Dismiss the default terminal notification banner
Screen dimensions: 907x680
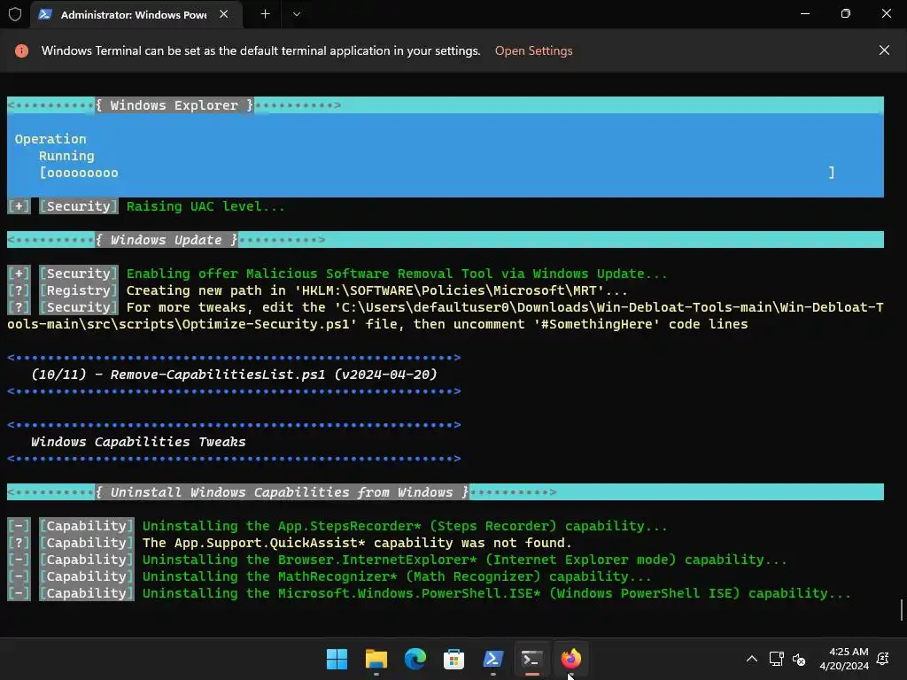(884, 50)
